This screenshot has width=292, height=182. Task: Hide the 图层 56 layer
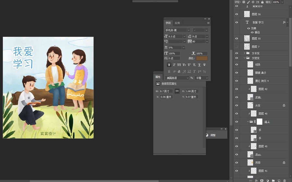[x=237, y=14]
